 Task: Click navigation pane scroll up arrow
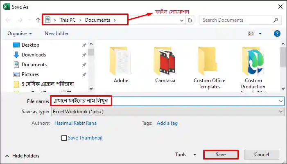91,44
